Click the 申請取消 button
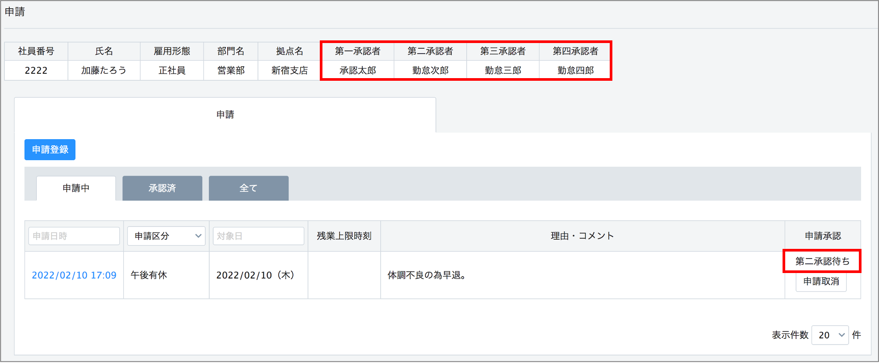Image resolution: width=879 pixels, height=363 pixels. click(x=821, y=281)
